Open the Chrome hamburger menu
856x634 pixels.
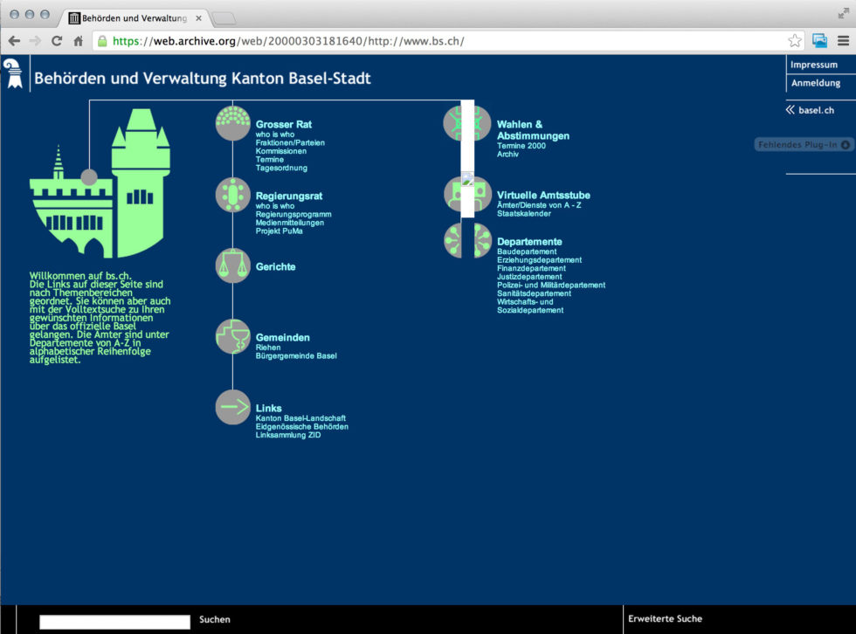pyautogui.click(x=844, y=41)
